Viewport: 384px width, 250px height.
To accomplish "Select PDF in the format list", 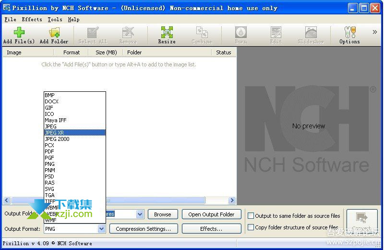I will tap(75, 151).
